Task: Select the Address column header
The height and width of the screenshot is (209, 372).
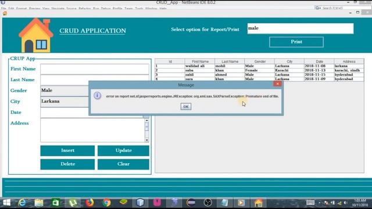Action: click(349, 62)
